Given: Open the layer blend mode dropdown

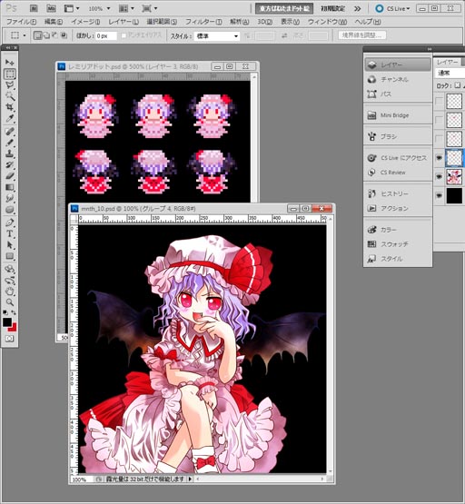Looking at the screenshot, I should [x=450, y=73].
